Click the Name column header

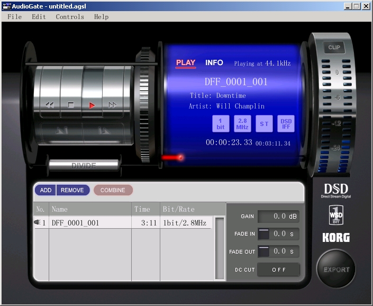90,209
